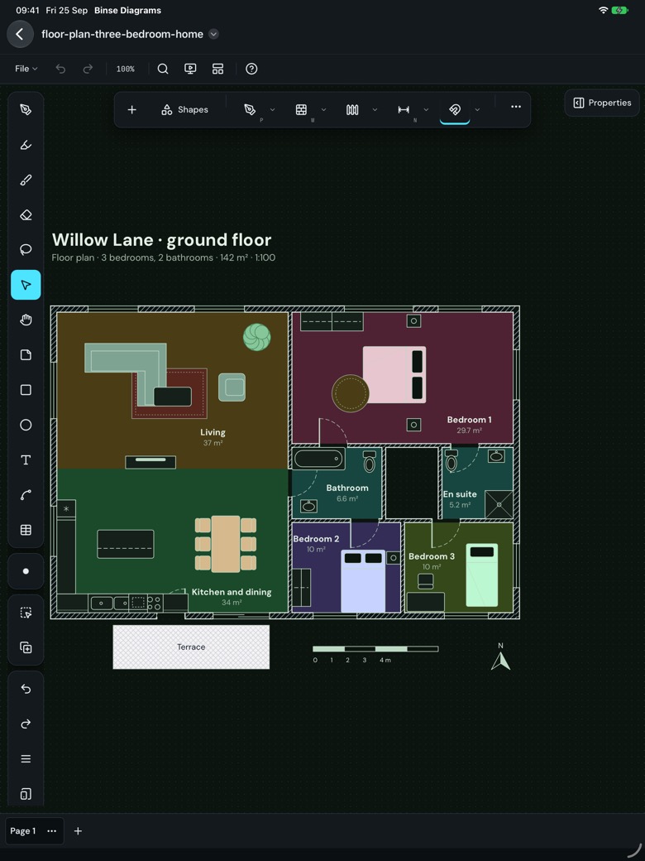Expand the snap options chevron

click(x=477, y=110)
